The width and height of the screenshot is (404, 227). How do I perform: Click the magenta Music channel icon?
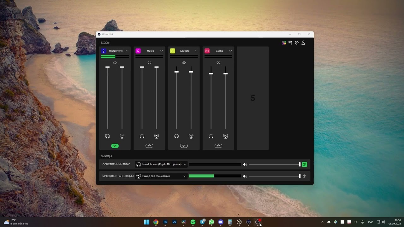click(x=138, y=51)
